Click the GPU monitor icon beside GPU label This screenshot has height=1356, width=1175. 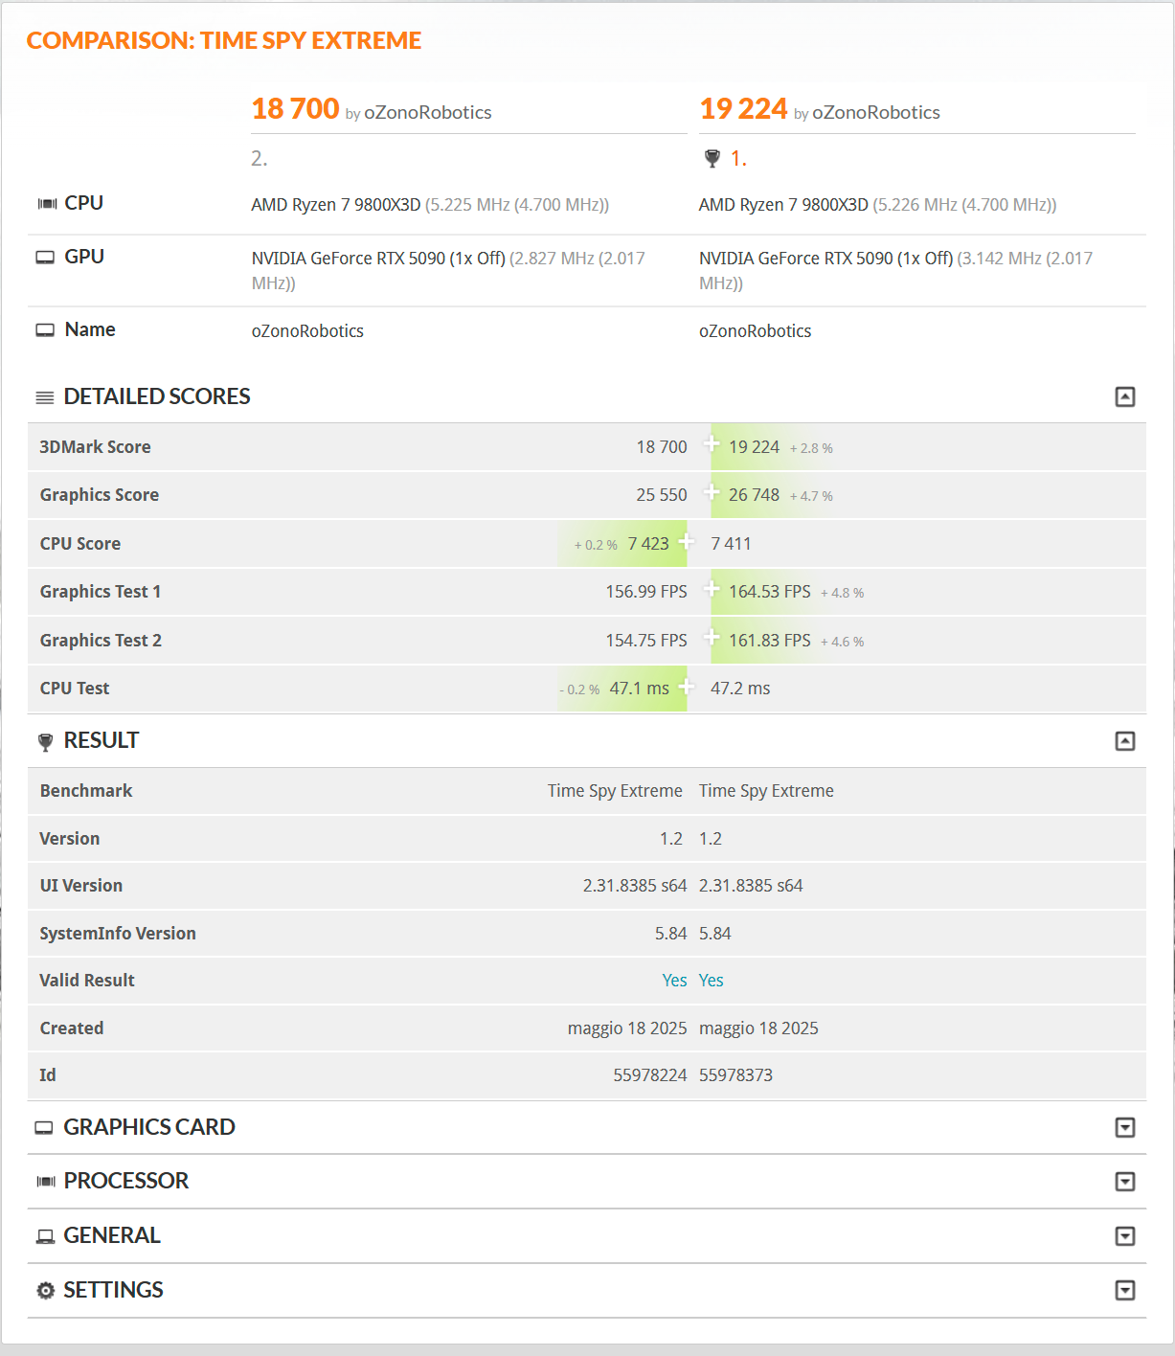45,258
